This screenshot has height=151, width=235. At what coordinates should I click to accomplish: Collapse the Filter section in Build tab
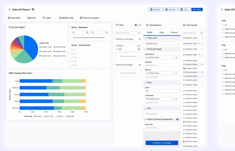(x=146, y=82)
